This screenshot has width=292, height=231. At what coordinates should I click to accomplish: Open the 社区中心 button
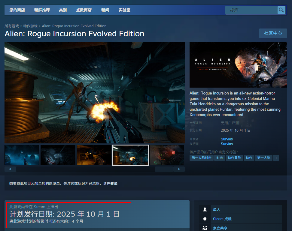point(273,33)
